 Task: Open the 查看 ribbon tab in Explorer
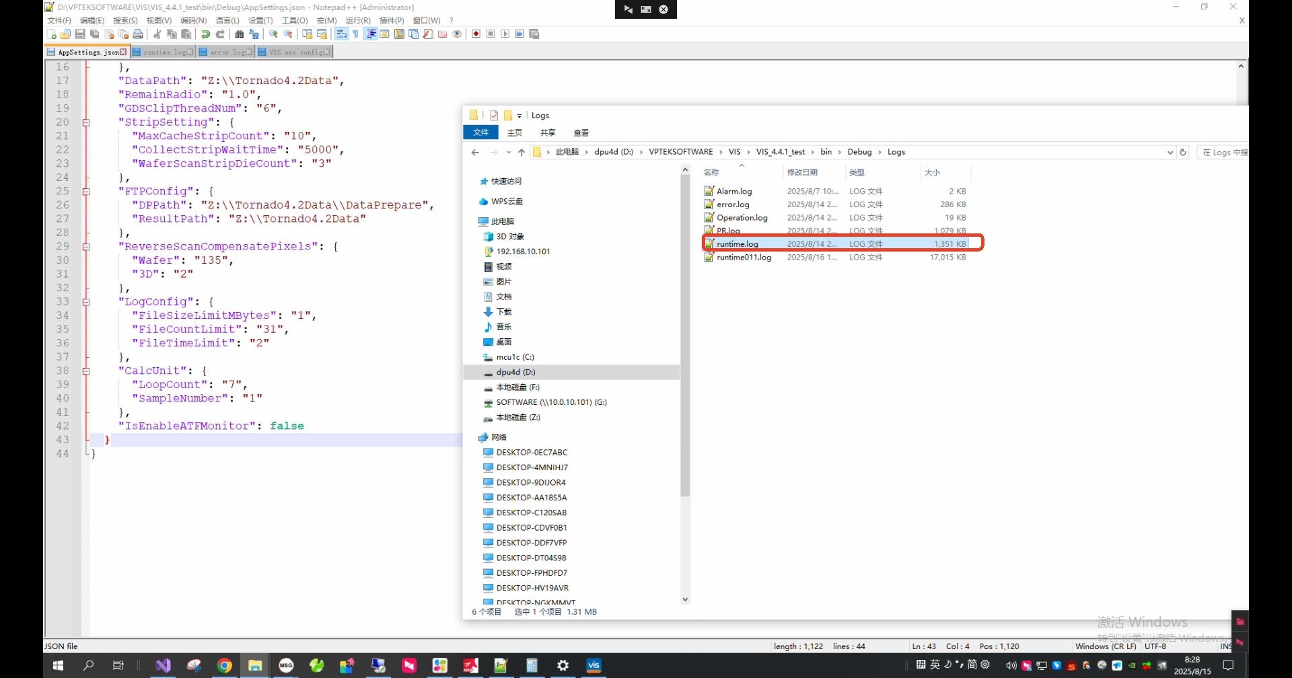point(581,133)
